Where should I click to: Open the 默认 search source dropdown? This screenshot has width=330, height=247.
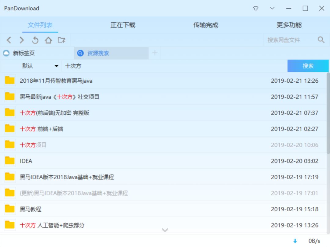pyautogui.click(x=40, y=66)
